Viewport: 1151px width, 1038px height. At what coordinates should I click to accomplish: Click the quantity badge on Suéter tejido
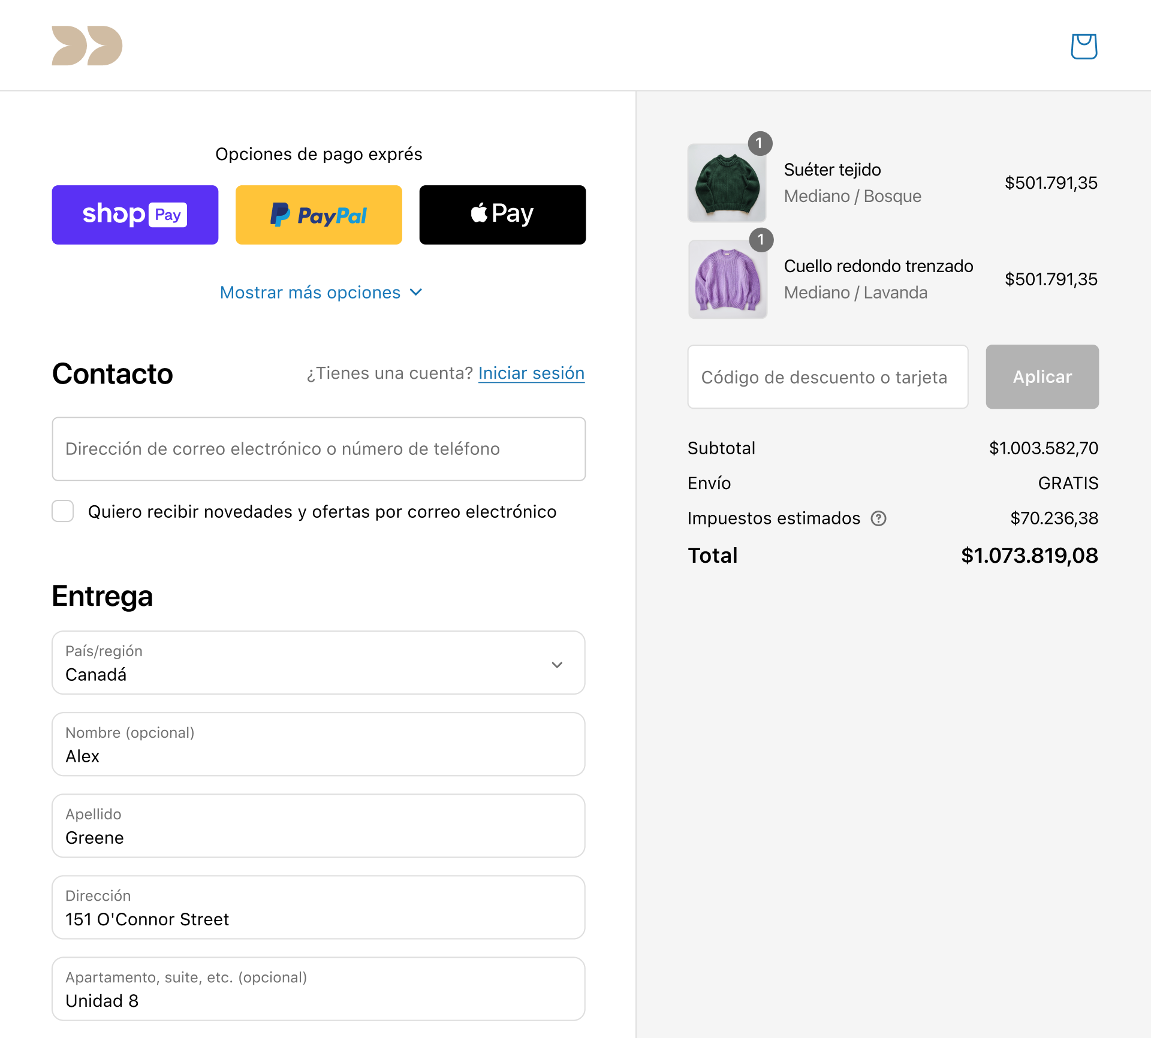(760, 143)
